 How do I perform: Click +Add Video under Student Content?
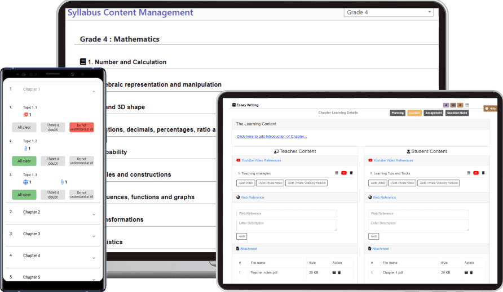tap(378, 183)
